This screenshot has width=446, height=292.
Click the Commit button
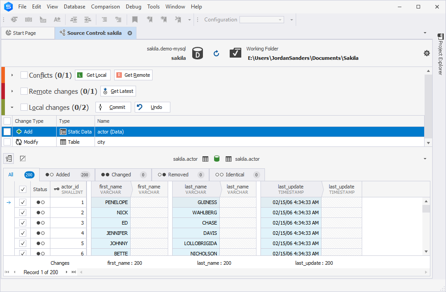coord(113,107)
